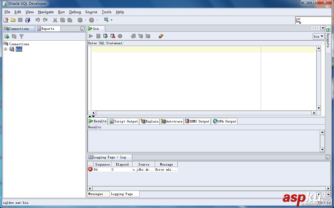
Task: Open the SQL Worksheet toolbar dropdown arrow
Action: pos(111,20)
